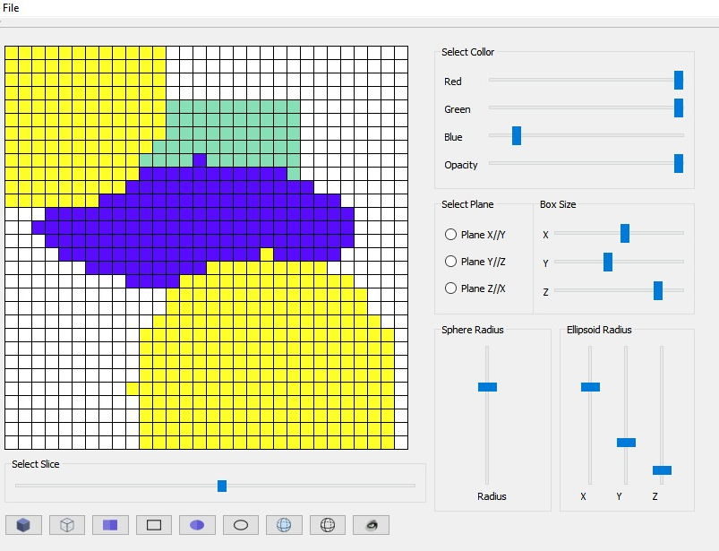Select the Plane Y//Z radio button
This screenshot has height=551, width=719.
450,261
